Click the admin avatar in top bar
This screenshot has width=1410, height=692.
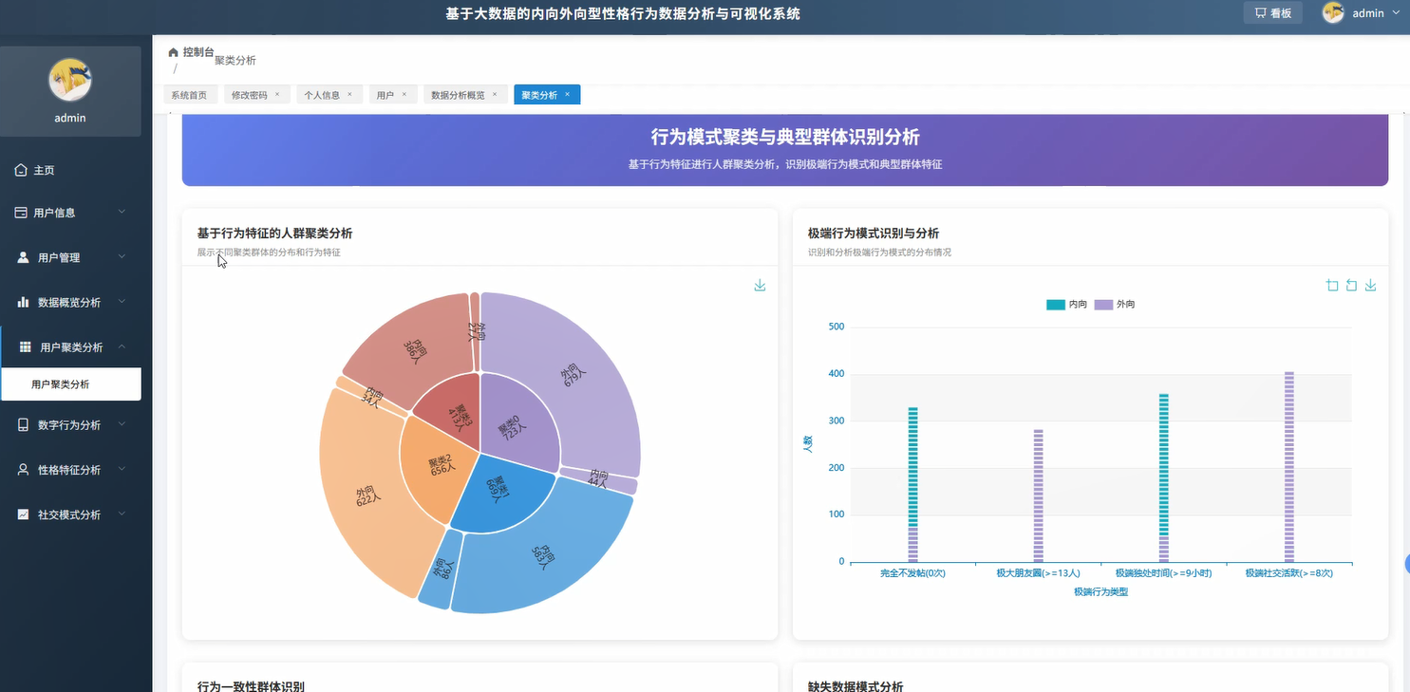pos(1333,13)
